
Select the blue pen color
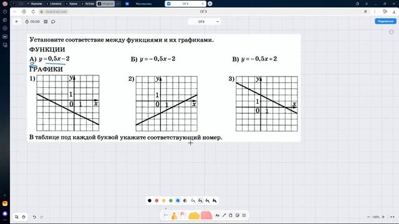(178, 200)
